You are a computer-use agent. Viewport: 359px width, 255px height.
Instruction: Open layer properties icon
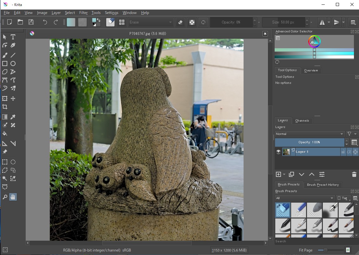322,175
